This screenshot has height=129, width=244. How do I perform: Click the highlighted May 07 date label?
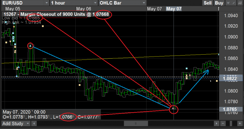(174, 9)
